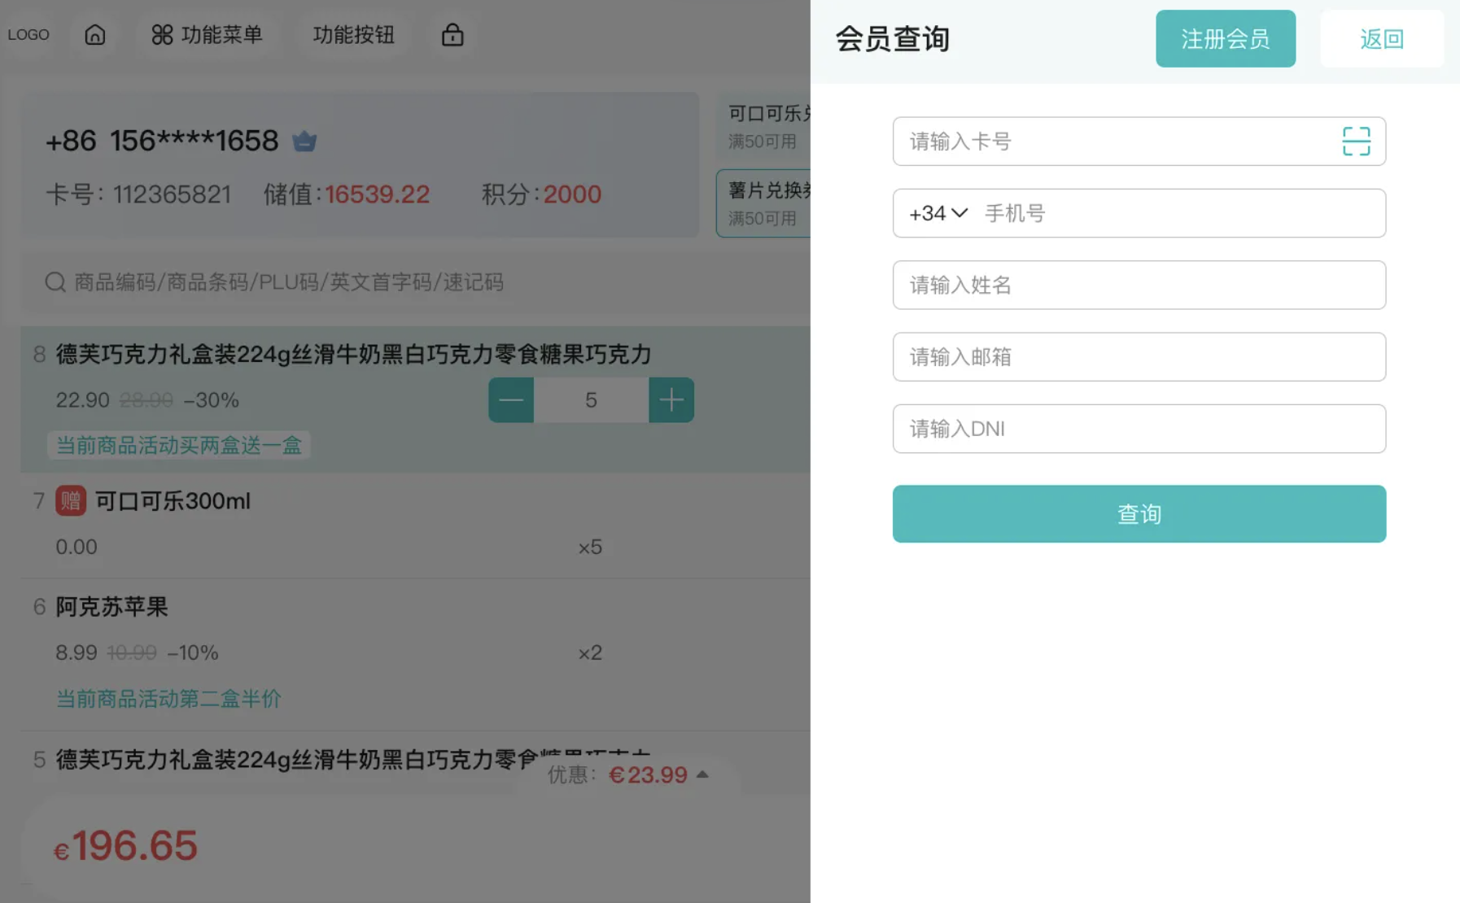This screenshot has width=1460, height=903.
Task: Click the red gift tag on Coca-Cola
Action: [71, 501]
